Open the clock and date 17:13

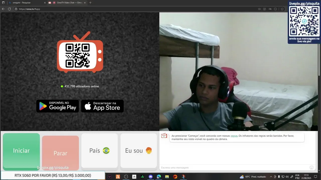coord(306,177)
